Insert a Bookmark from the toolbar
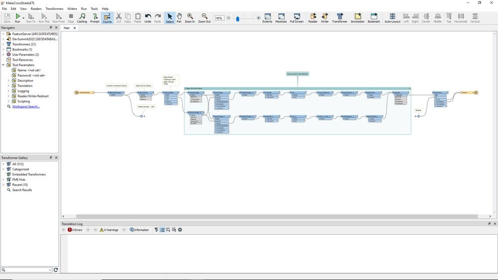Screen dimensions: 498x280 [x=374, y=18]
